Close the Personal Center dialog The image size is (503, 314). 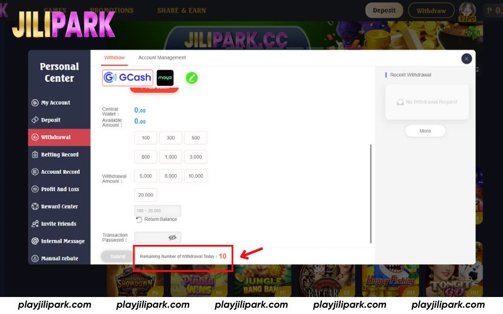click(467, 58)
